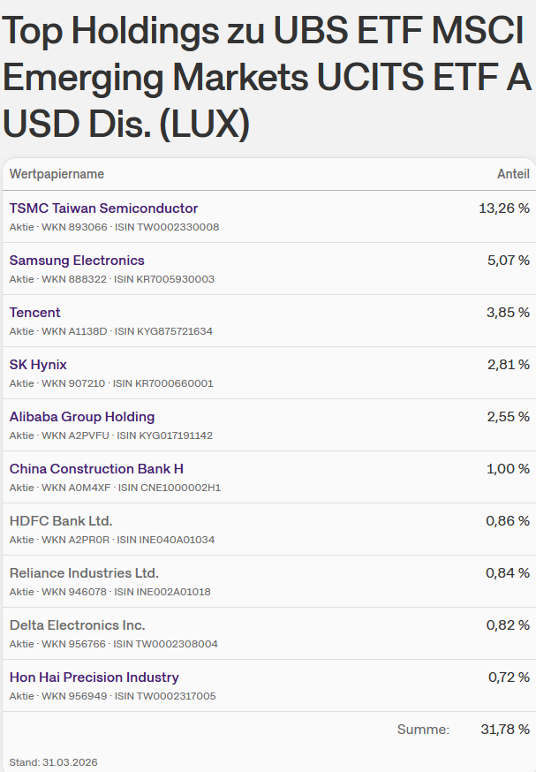Viewport: 536px width, 772px height.
Task: Click the 1,00 % share value
Action: click(508, 469)
